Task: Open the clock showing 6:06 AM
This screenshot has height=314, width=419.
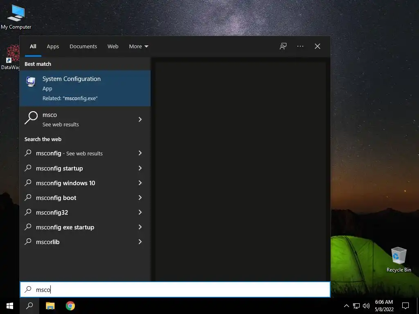Action: coord(384,306)
